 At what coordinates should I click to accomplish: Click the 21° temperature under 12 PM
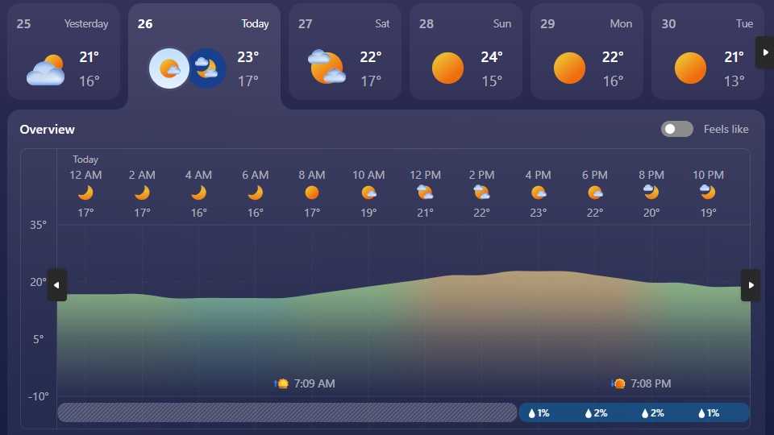coord(425,213)
